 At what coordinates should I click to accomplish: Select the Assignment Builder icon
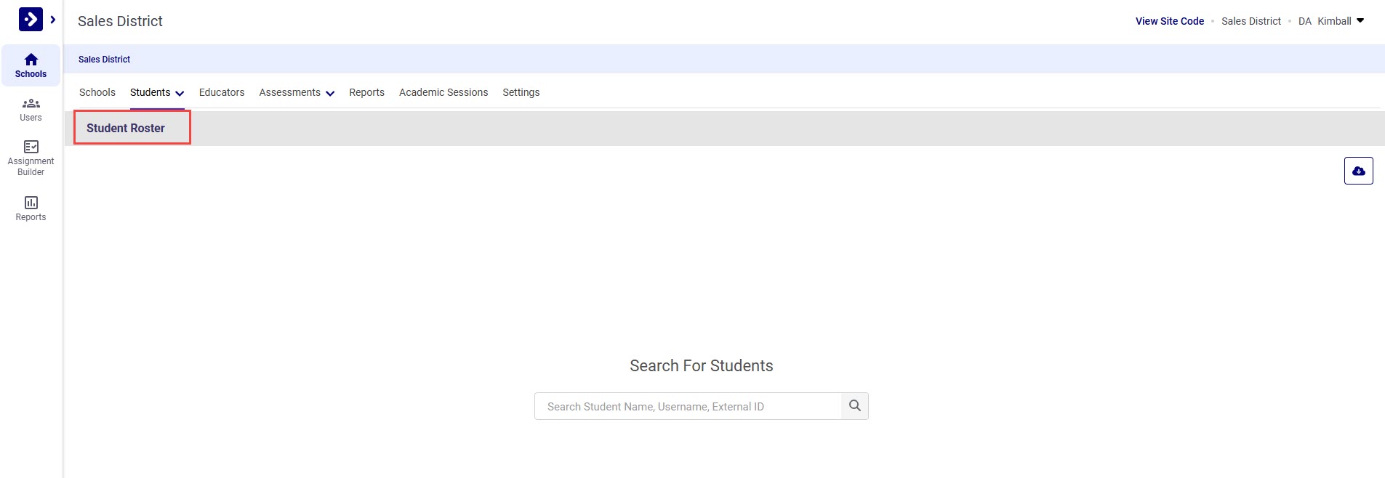point(31,154)
